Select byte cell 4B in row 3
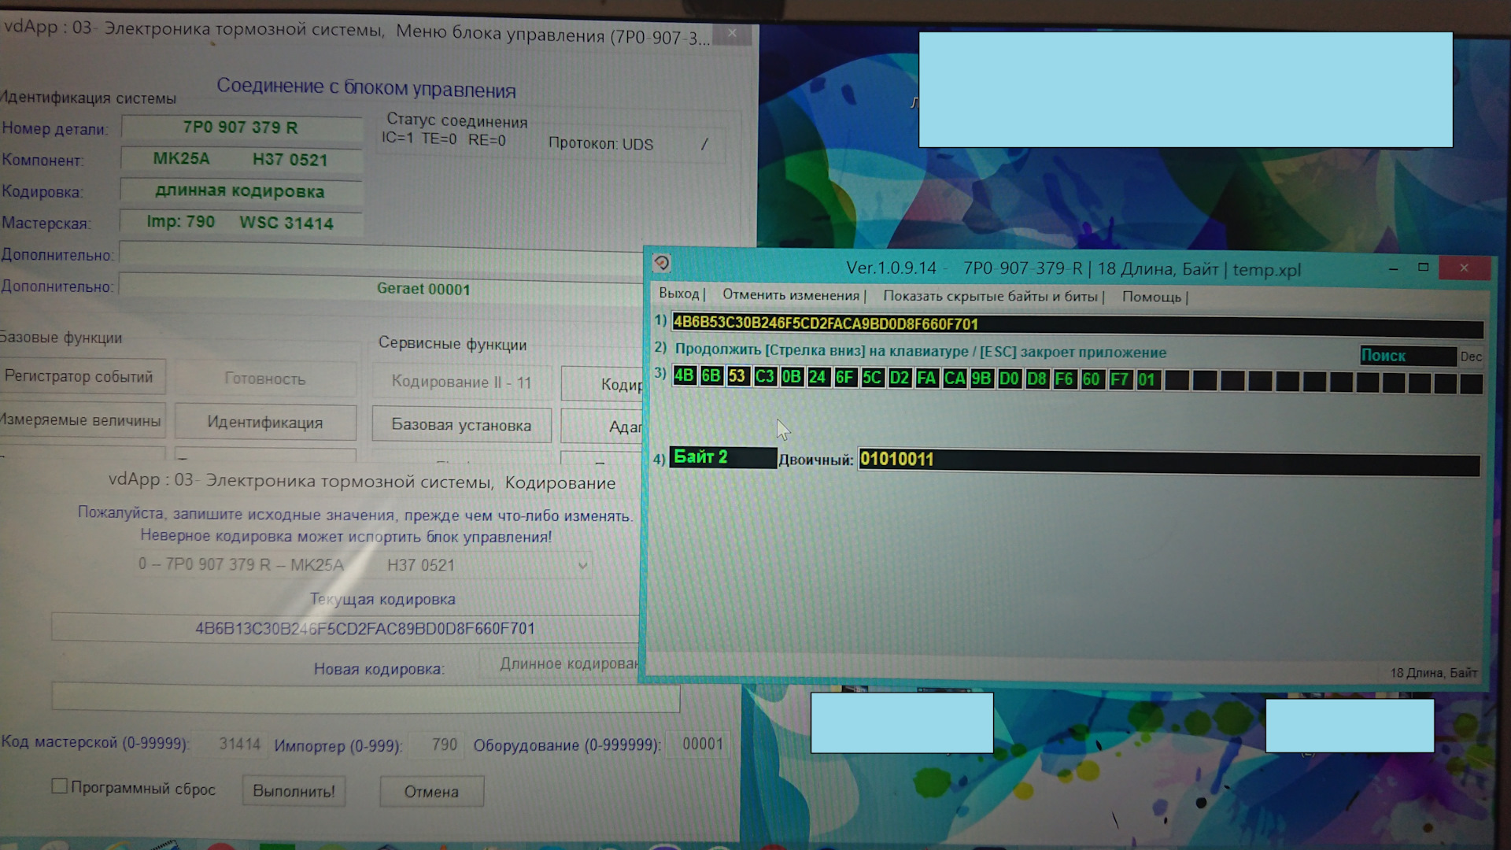Image resolution: width=1511 pixels, height=850 pixels. (684, 375)
